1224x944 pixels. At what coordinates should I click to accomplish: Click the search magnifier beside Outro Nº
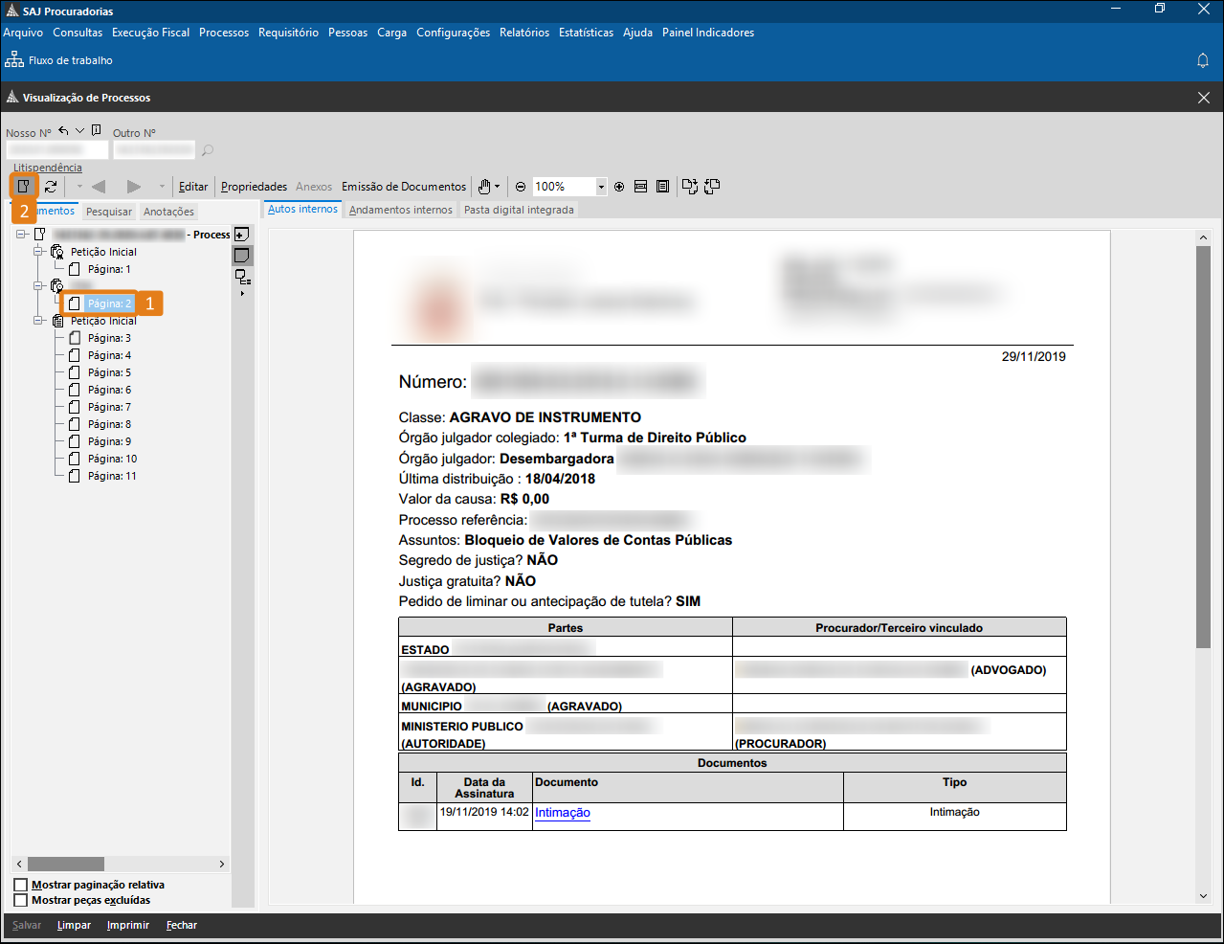208,150
